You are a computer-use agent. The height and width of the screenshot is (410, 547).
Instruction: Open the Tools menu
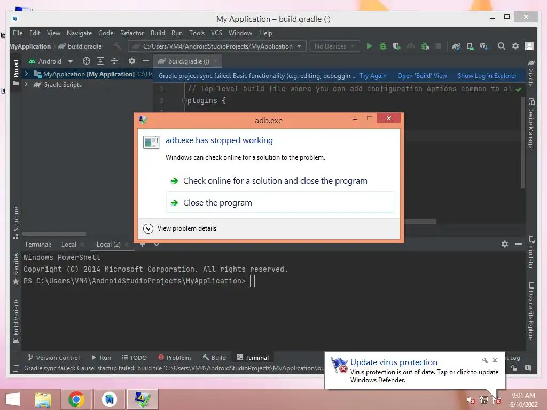point(197,33)
